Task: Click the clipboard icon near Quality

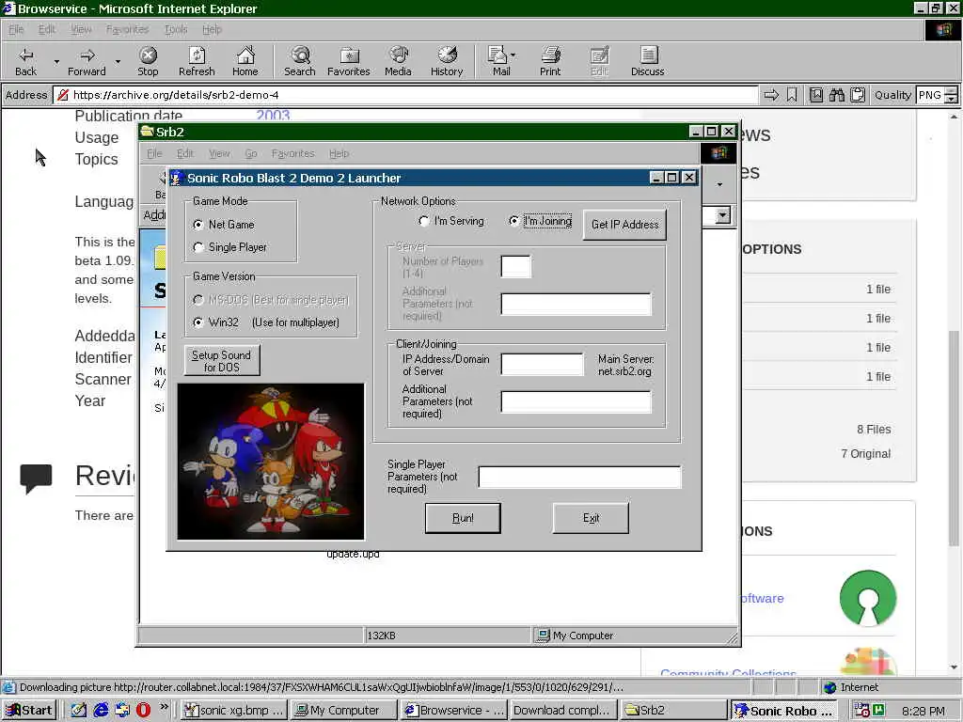Action: (x=858, y=95)
